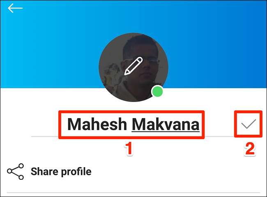The height and width of the screenshot is (197, 267).
Task: Tap the pencil edit icon on avatar
Action: pyautogui.click(x=133, y=66)
